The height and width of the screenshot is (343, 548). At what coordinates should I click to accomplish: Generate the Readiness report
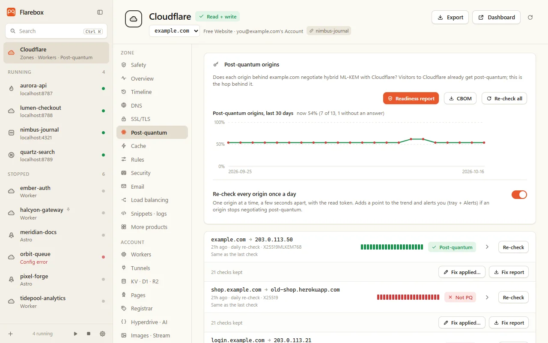[x=411, y=98]
